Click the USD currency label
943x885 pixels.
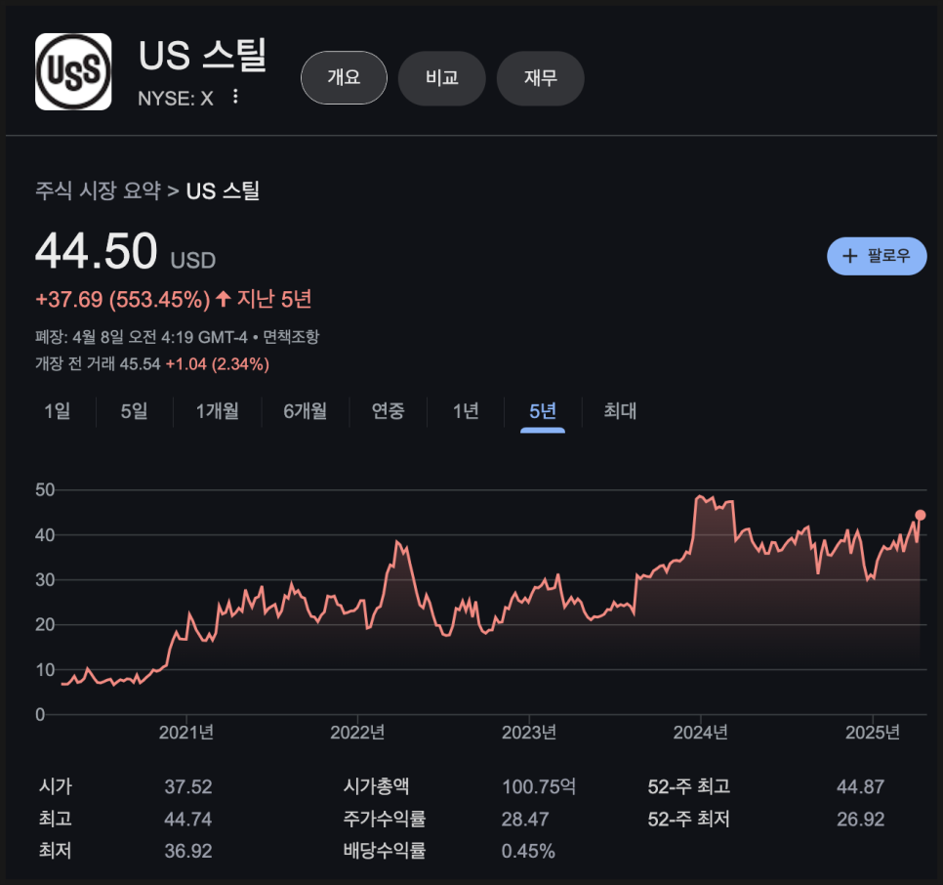pos(193,261)
